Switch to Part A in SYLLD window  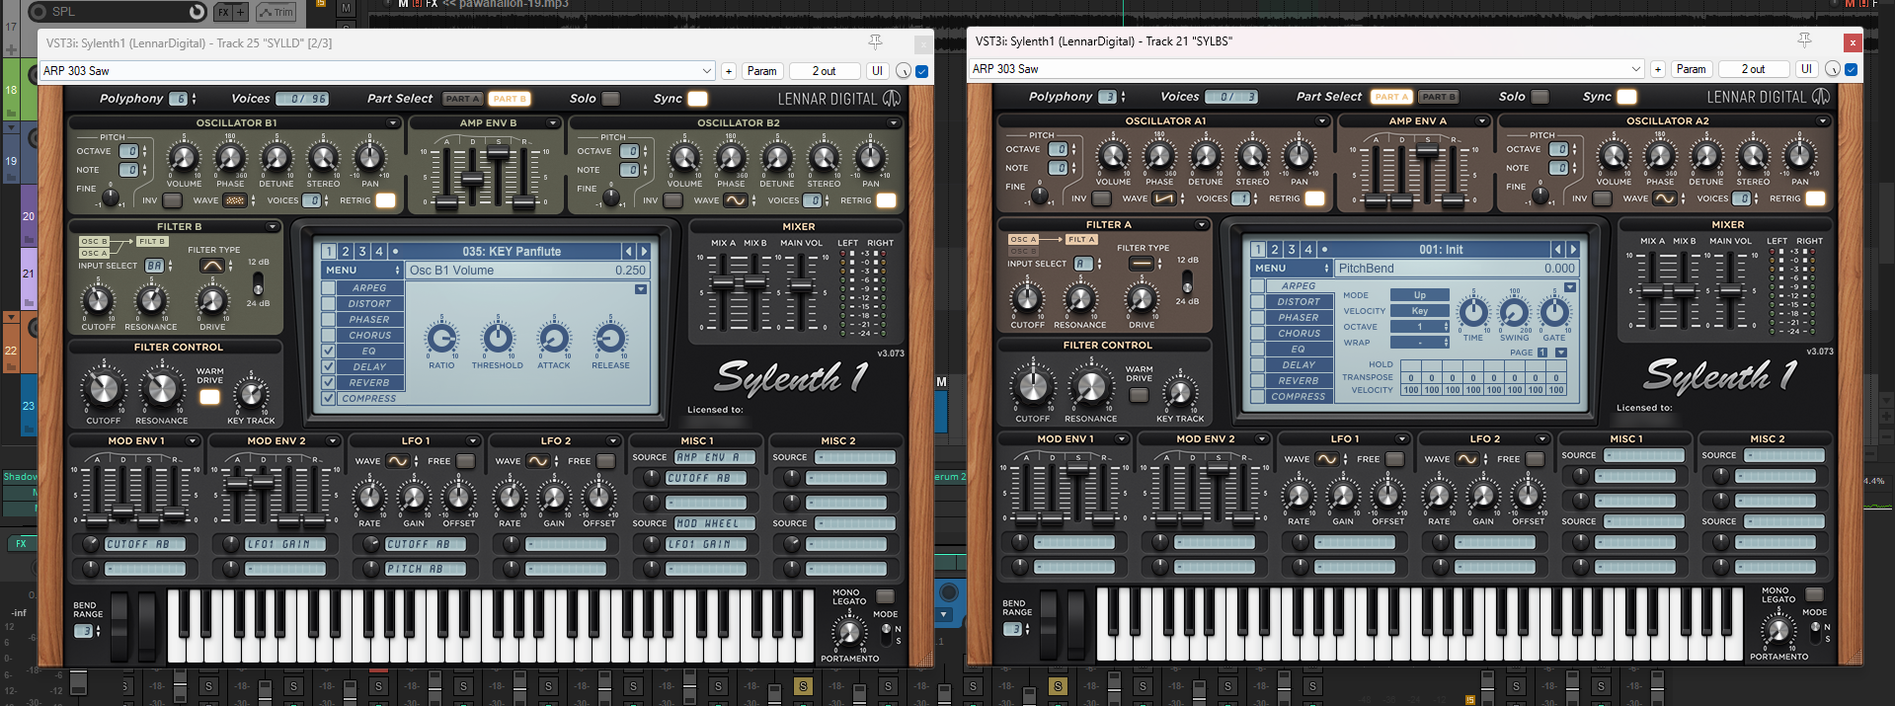point(462,99)
